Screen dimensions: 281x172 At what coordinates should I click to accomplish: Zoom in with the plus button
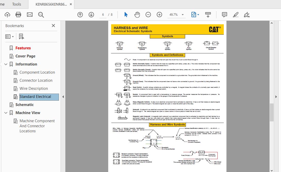pos(159,15)
